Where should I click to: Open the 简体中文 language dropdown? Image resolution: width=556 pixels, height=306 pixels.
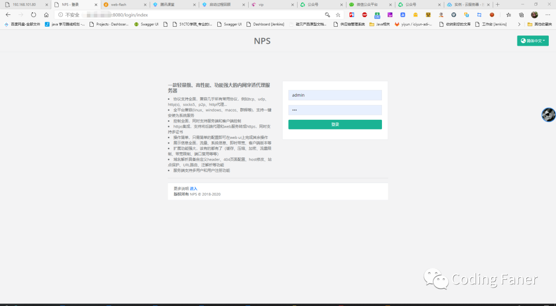point(533,41)
